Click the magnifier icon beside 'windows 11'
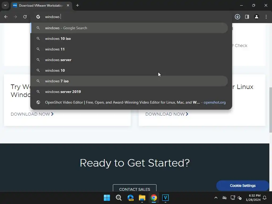The width and height of the screenshot is (272, 204). click(x=38, y=49)
